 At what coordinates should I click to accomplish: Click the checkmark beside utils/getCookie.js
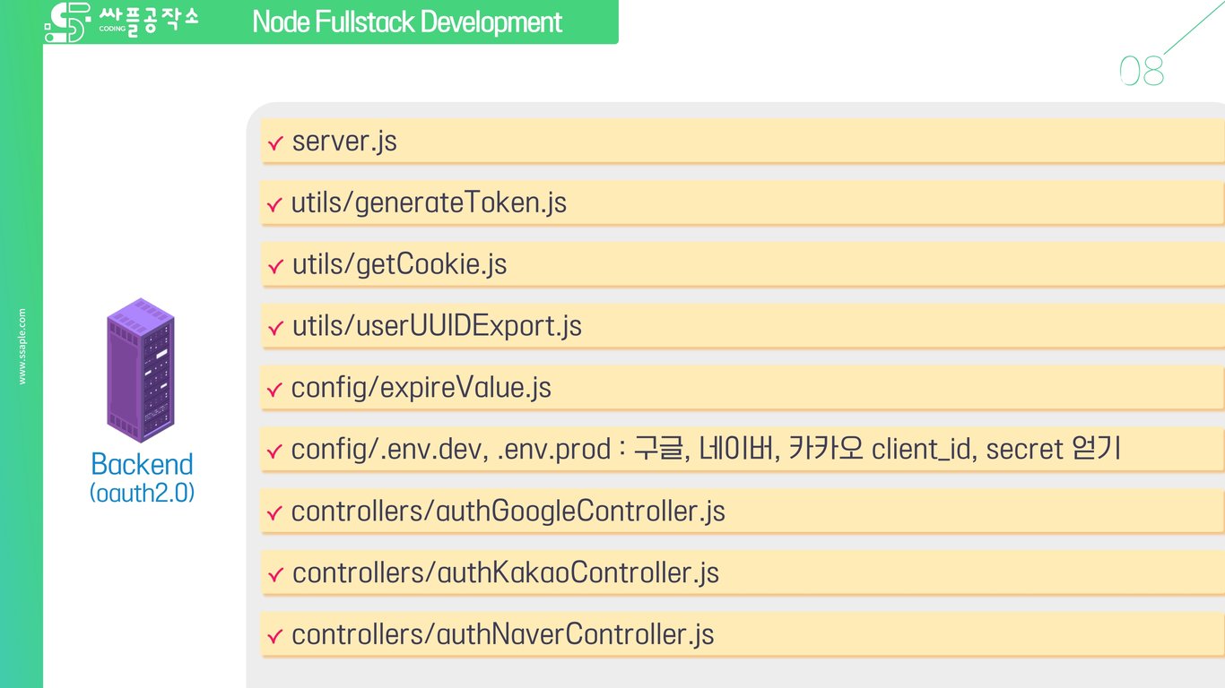point(275,267)
